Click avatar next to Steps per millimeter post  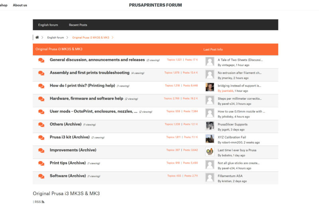point(210,100)
